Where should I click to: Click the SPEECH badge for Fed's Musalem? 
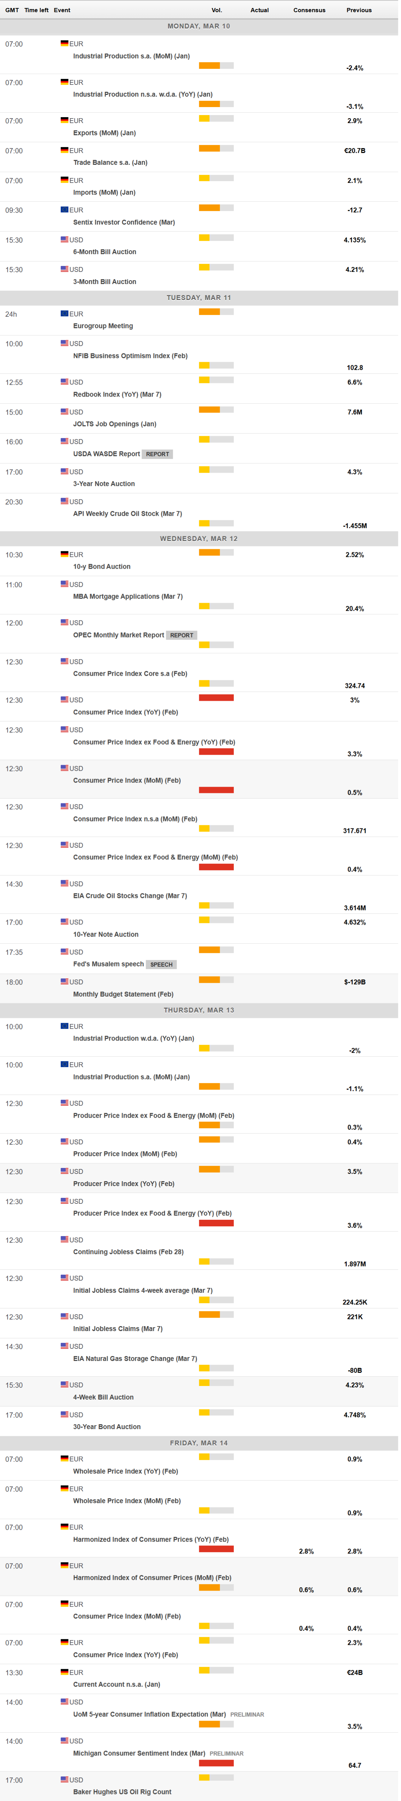point(161,965)
